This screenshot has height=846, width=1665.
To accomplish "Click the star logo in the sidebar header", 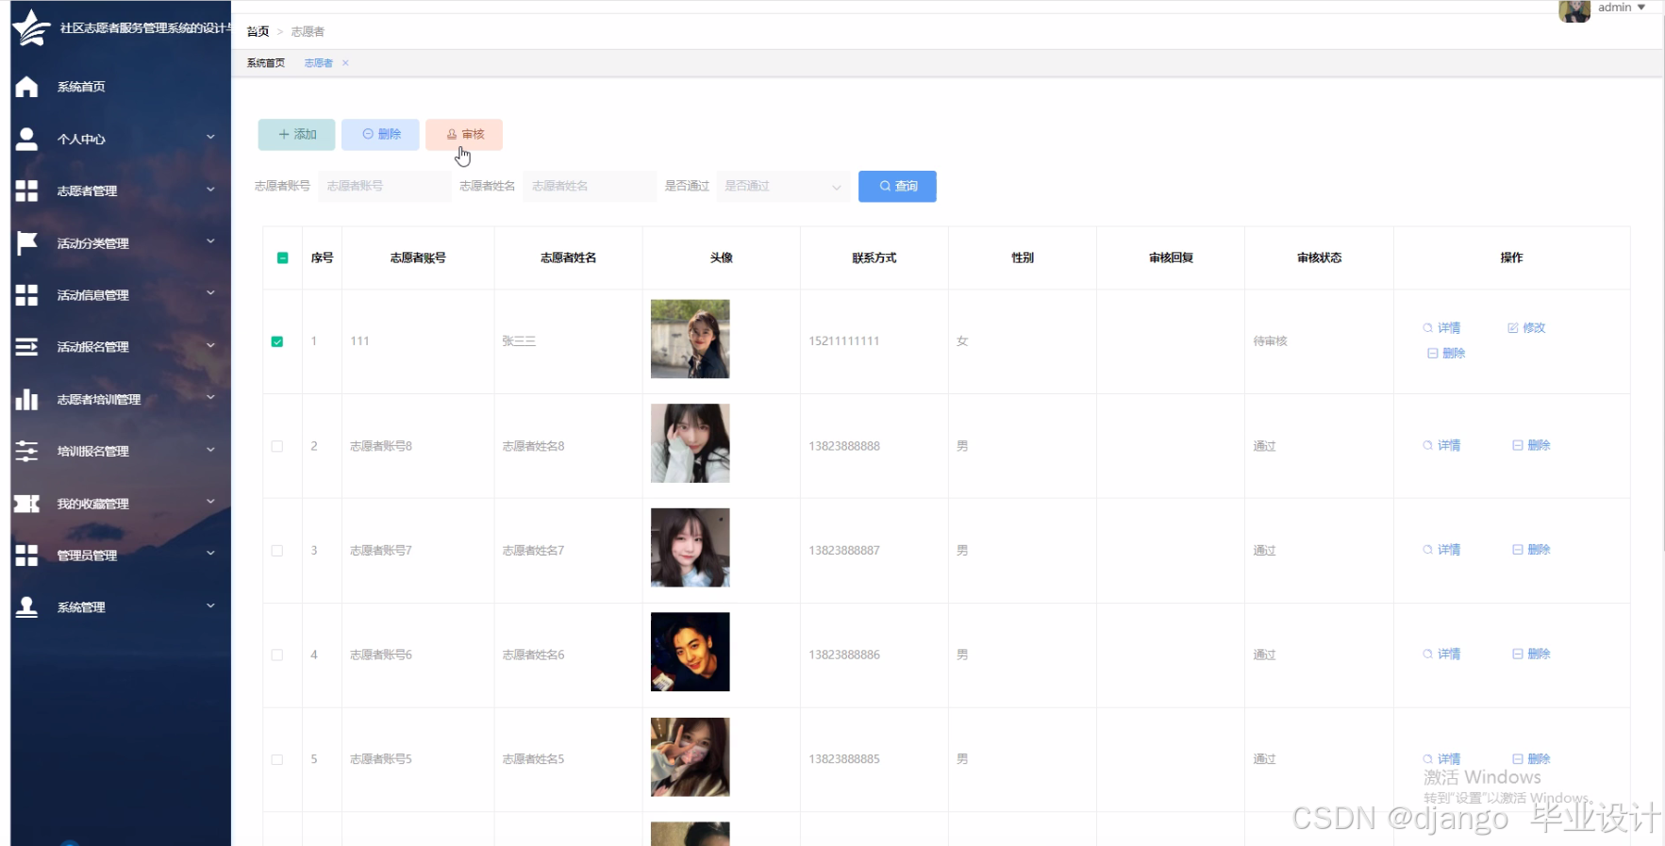I will pos(31,27).
